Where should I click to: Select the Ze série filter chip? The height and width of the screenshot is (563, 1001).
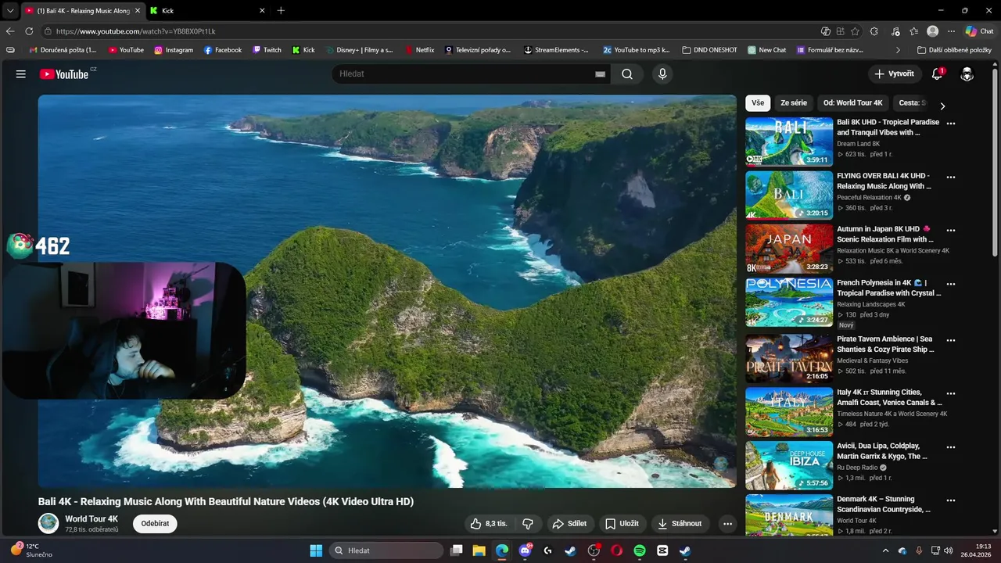click(x=794, y=103)
